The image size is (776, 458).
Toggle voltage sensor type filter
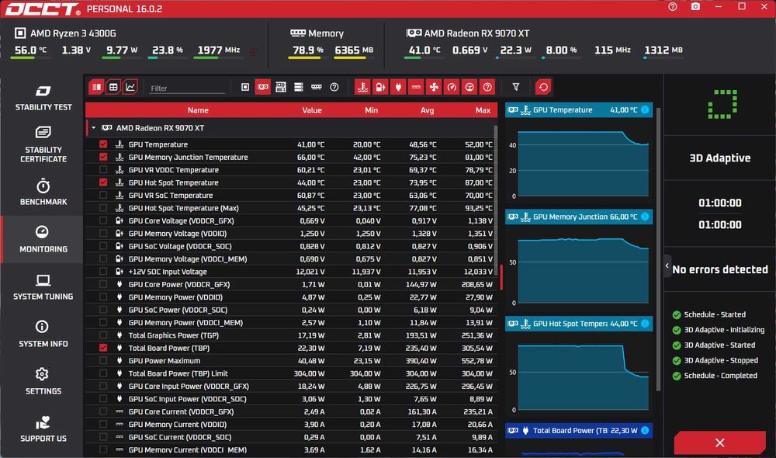click(380, 87)
